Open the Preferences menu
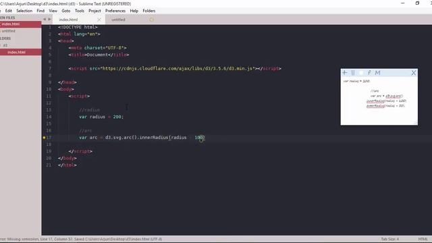 coord(115,11)
